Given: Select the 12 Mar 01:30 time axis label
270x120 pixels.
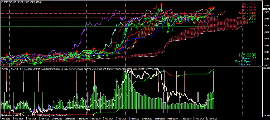Looking at the screenshot, I should [x=211, y=118].
